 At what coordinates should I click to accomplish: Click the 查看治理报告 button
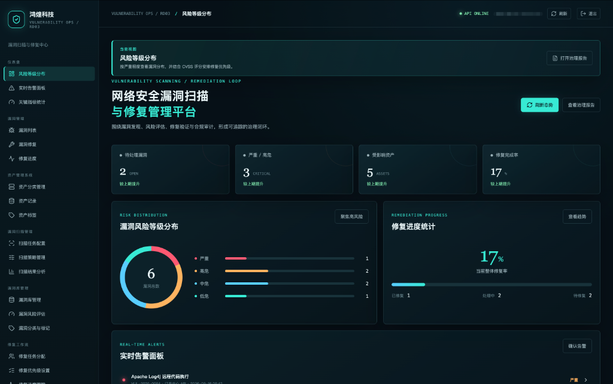pyautogui.click(x=581, y=105)
